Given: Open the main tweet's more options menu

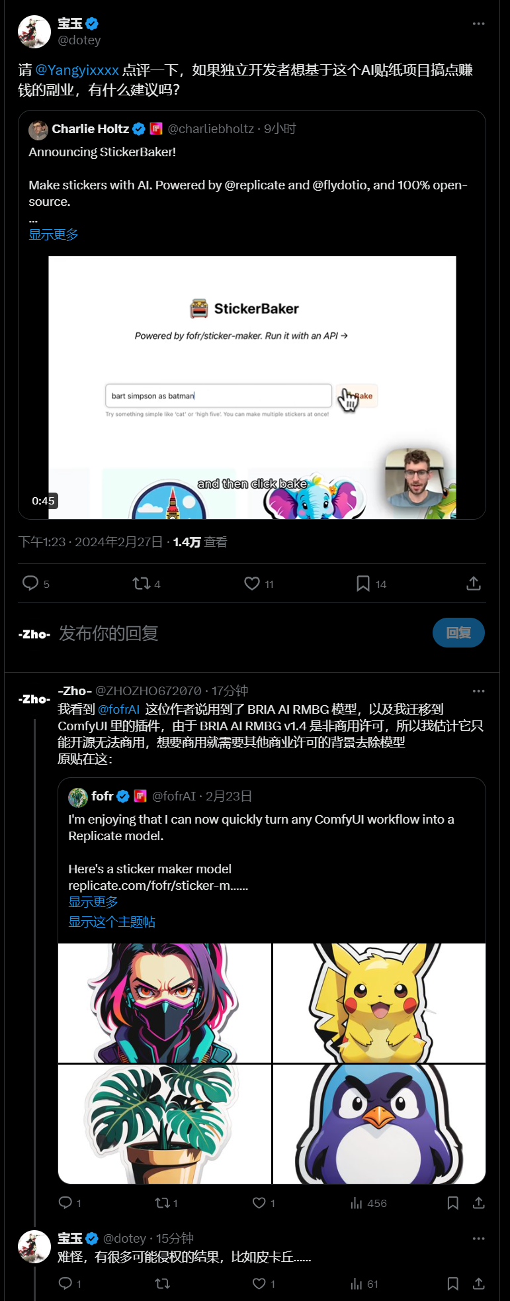Looking at the screenshot, I should pyautogui.click(x=478, y=24).
